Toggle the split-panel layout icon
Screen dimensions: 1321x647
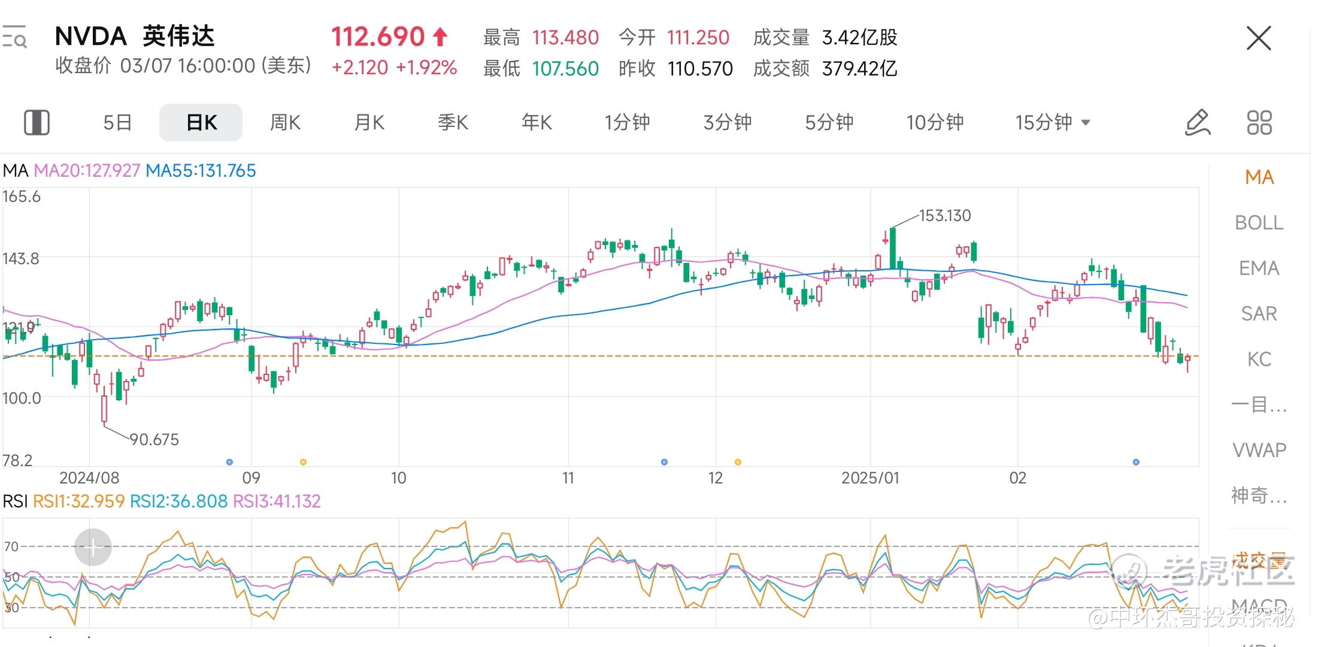[x=37, y=123]
